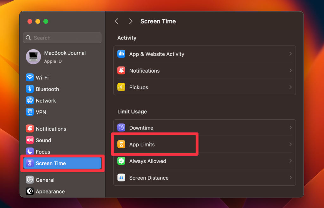Expand the App Limits chevron
Viewport: 324px width, 208px height.
290,144
